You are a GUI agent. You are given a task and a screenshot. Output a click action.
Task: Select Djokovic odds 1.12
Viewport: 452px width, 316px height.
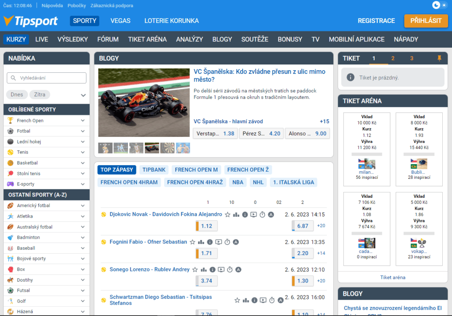coord(207,226)
